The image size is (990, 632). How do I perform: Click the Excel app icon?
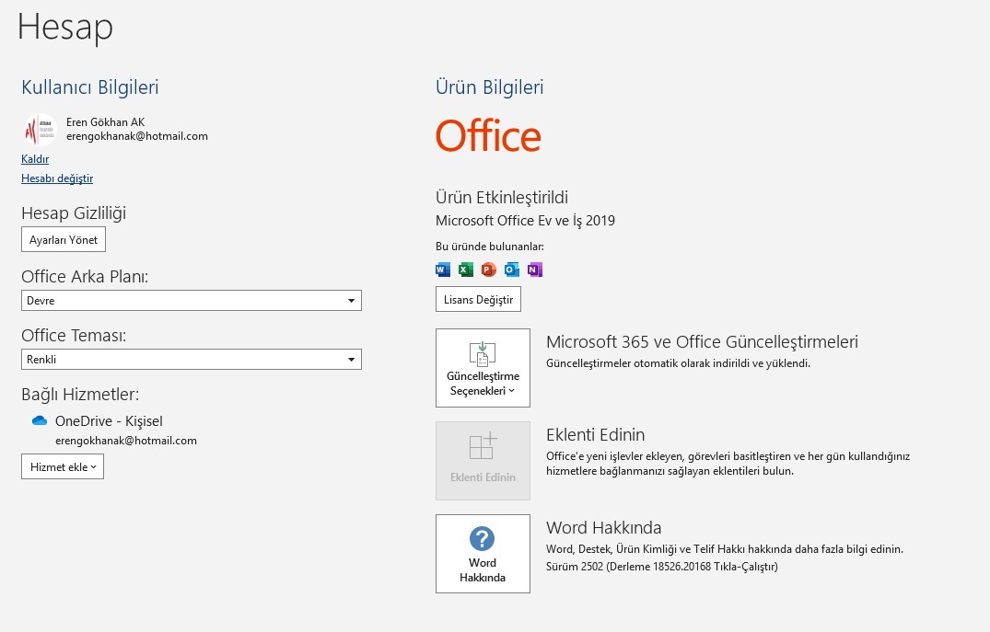tap(465, 270)
